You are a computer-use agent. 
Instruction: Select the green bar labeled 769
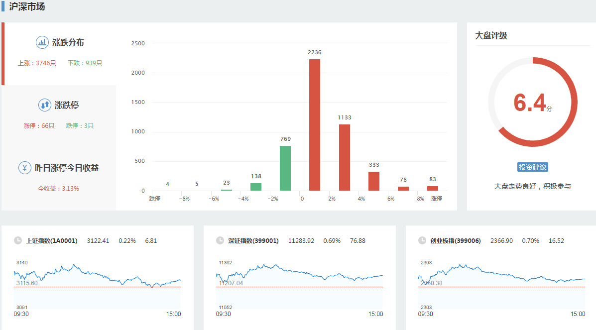point(285,168)
